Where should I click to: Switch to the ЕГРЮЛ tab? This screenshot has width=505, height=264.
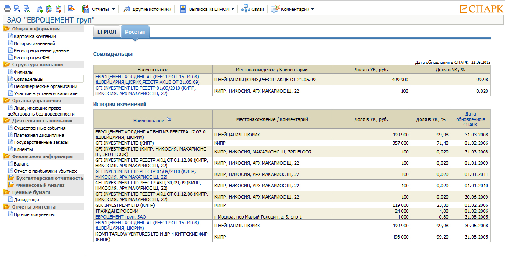(x=107, y=32)
